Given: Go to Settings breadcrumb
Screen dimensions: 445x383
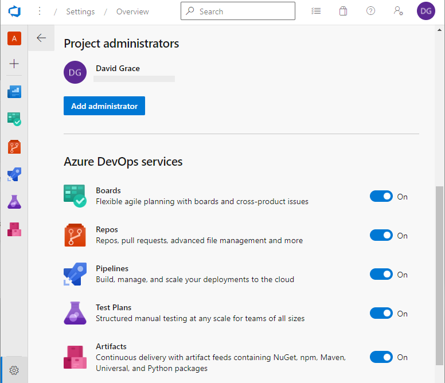Looking at the screenshot, I should coord(80,11).
